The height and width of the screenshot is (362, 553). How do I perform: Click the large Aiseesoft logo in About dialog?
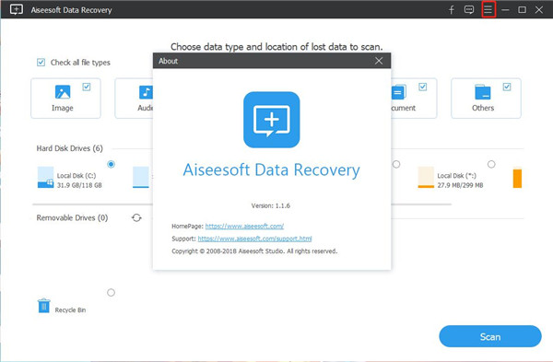click(272, 120)
